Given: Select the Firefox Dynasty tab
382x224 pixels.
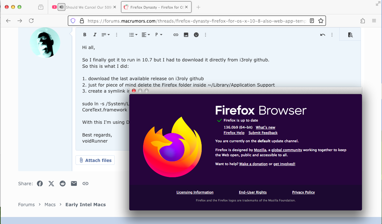Looking at the screenshot, I should point(157,7).
